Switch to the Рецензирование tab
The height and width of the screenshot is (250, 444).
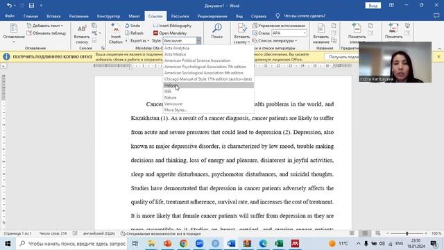tap(212, 16)
